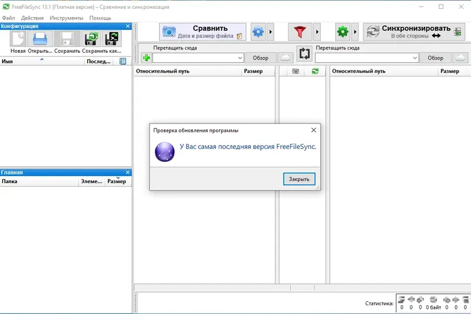This screenshot has width=471, height=314.
Task: Minimize the FreeFileSync window
Action: [421, 6]
